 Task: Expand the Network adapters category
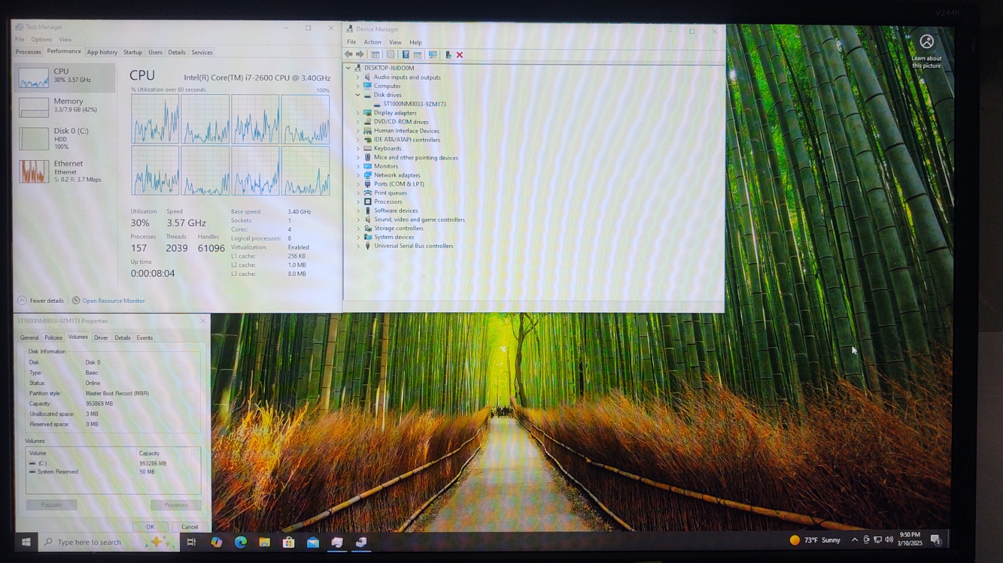pos(358,175)
